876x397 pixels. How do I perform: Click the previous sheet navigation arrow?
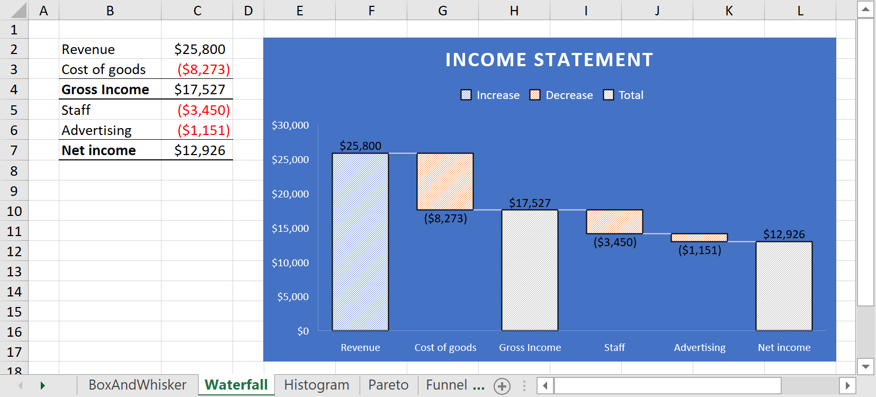click(21, 385)
